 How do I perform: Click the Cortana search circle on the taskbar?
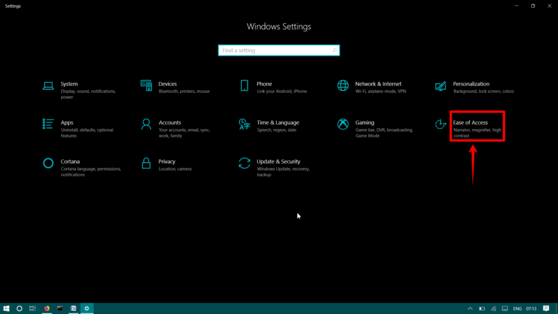[x=19, y=309]
